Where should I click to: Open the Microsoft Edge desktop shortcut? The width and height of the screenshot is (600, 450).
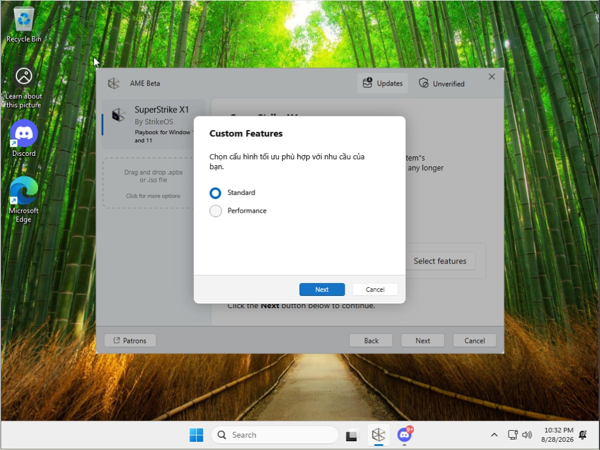[23, 200]
